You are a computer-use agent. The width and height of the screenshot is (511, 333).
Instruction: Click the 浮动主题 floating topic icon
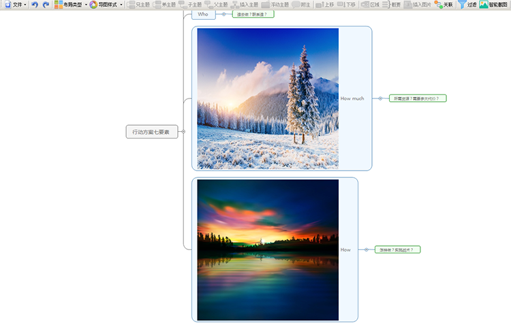click(x=266, y=5)
